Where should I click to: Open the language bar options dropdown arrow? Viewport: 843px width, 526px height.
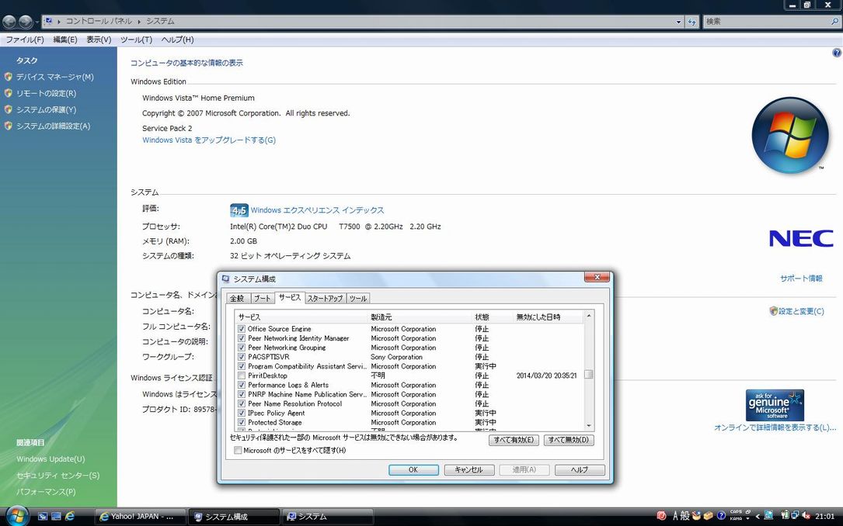747,519
